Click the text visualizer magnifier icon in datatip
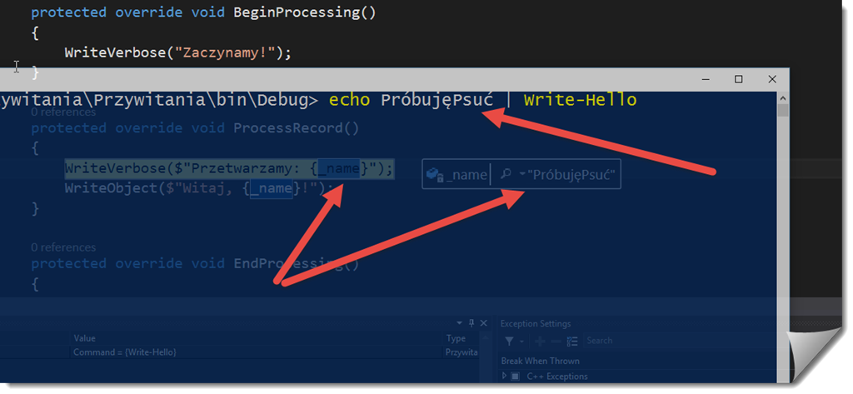The width and height of the screenshot is (853, 394). click(x=506, y=175)
